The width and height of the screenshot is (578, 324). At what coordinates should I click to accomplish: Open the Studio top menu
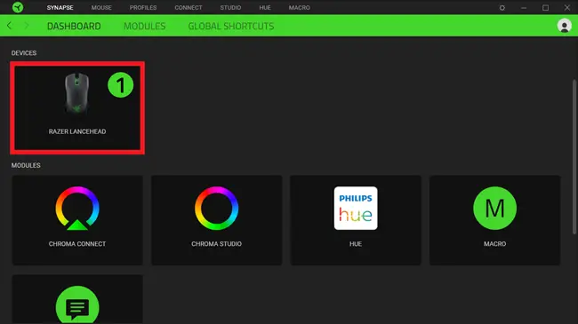230,8
